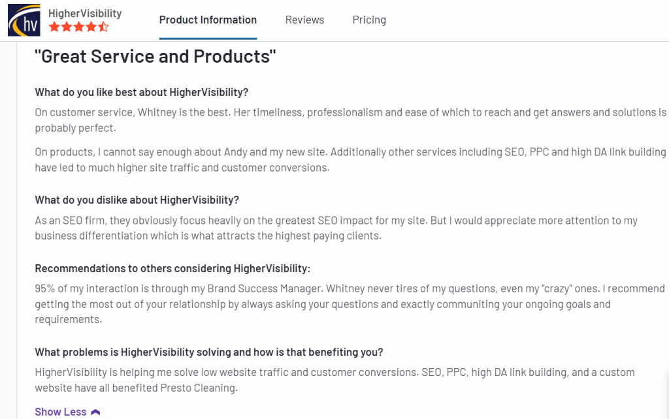Viewport: 669px width, 419px height.
Task: Go to the Pricing tab
Action: click(369, 20)
